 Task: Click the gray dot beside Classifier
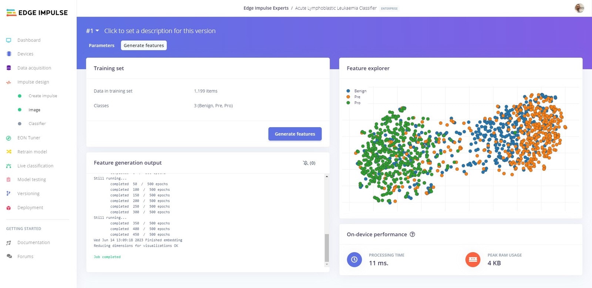[20, 124]
